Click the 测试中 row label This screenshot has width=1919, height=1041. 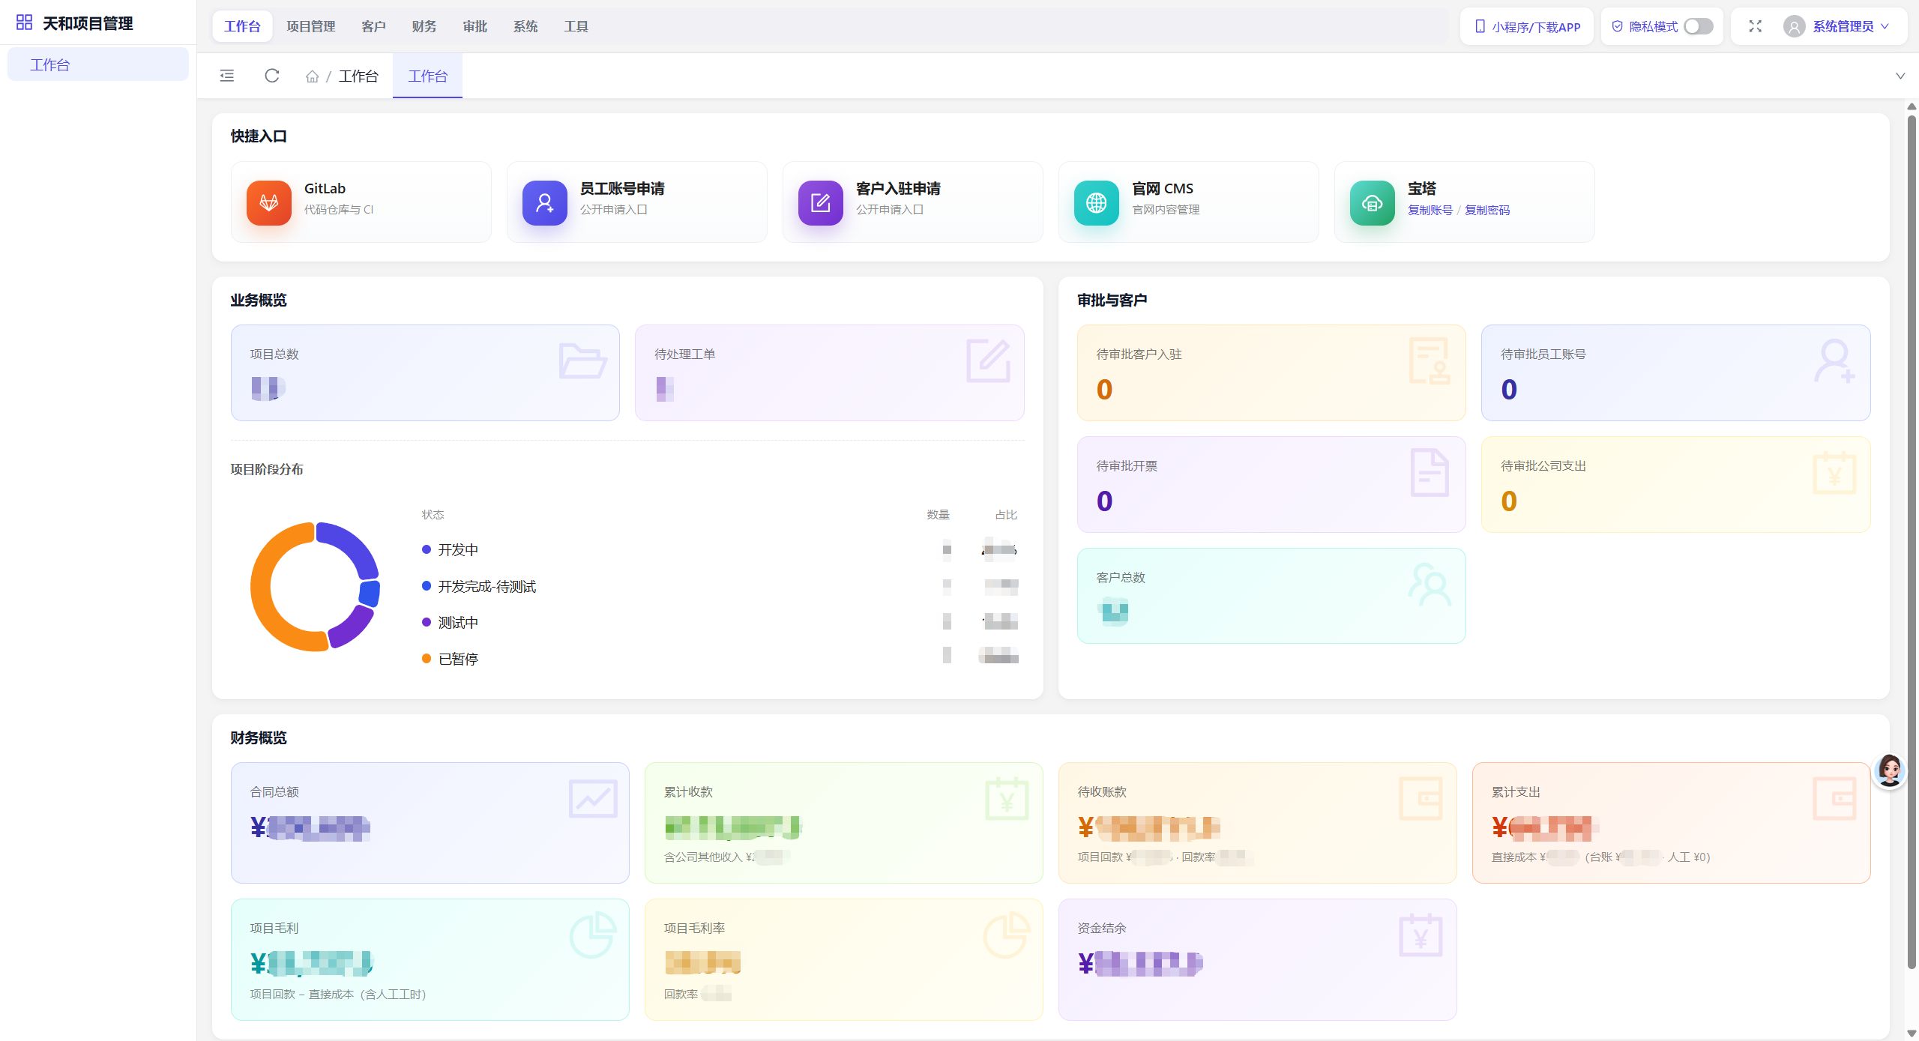coord(458,622)
